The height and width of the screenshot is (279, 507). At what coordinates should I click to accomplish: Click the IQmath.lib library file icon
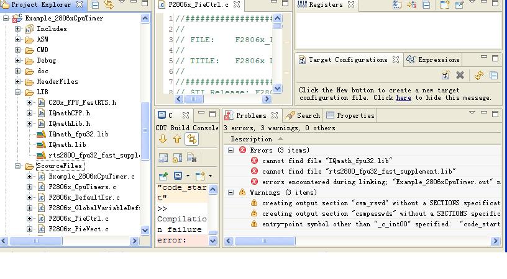[x=41, y=145]
